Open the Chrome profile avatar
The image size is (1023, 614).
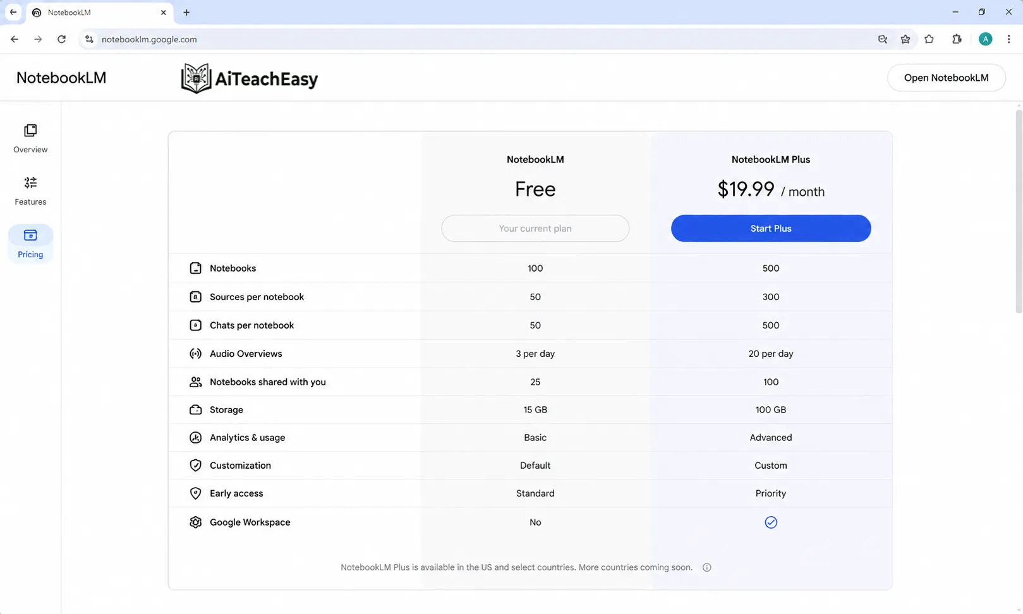click(x=985, y=39)
